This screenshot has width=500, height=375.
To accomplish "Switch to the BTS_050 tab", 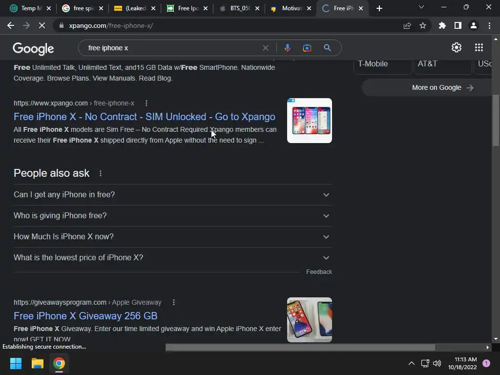I will pyautogui.click(x=236, y=8).
